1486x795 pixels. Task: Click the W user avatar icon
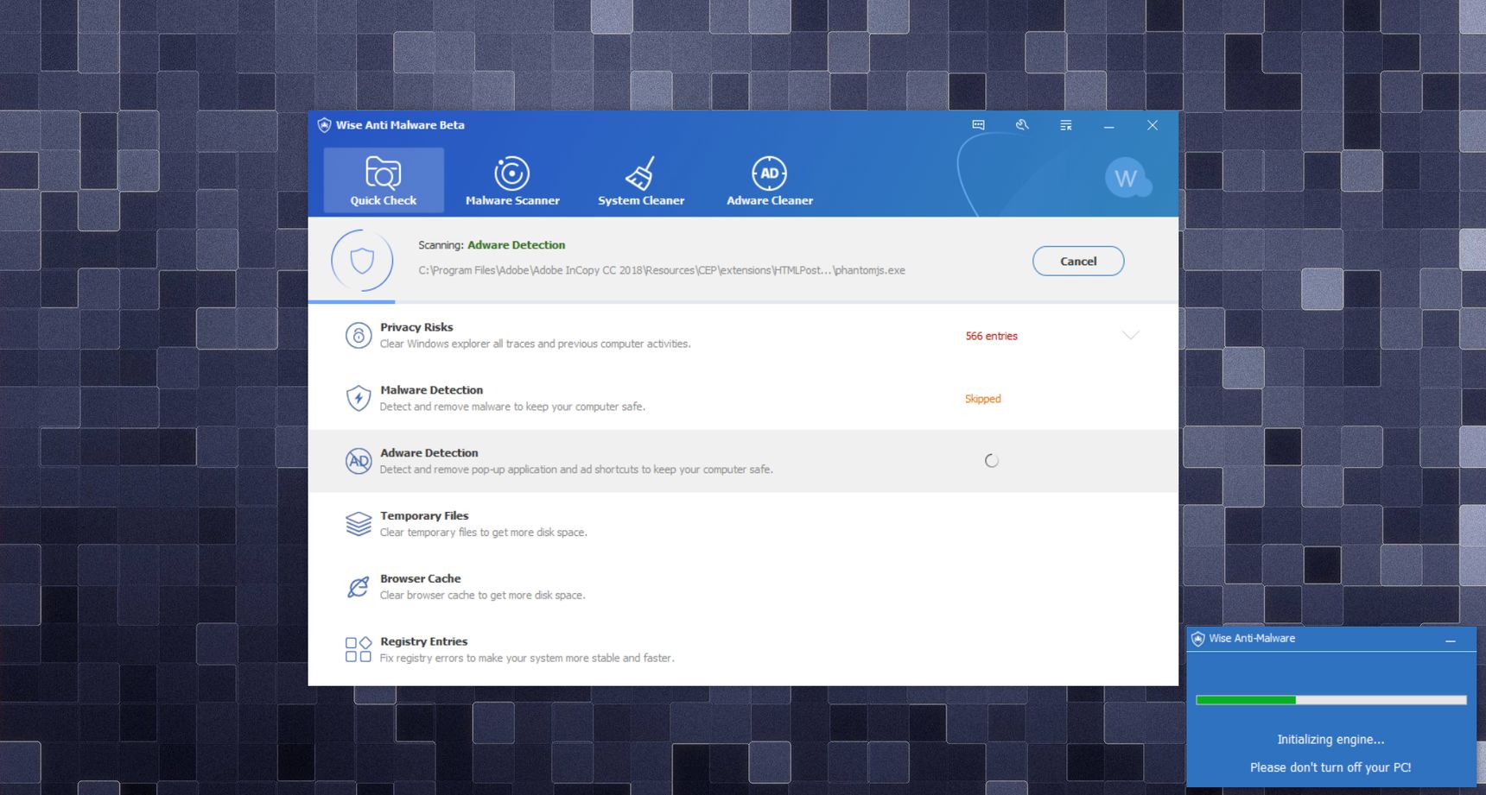point(1127,178)
